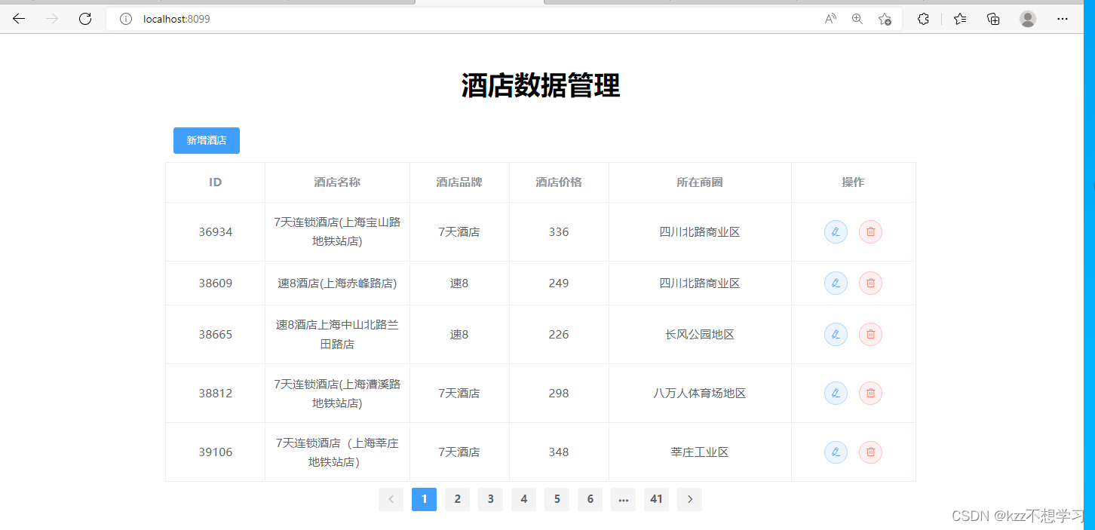Click ID cell 38665
1095x530 pixels.
[216, 335]
